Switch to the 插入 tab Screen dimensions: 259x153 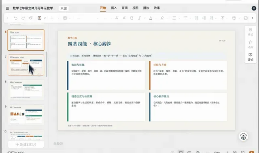pyautogui.click(x=114, y=8)
